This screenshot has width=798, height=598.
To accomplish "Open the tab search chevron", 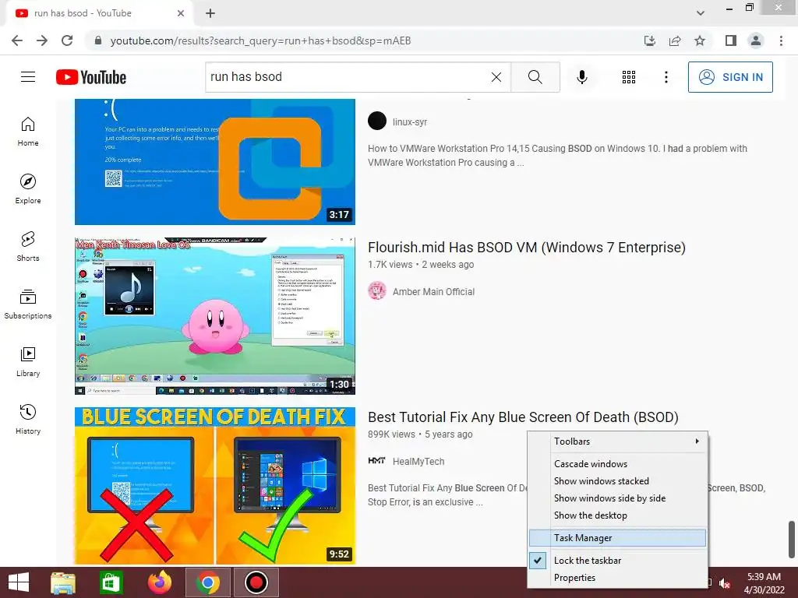I will click(x=701, y=13).
